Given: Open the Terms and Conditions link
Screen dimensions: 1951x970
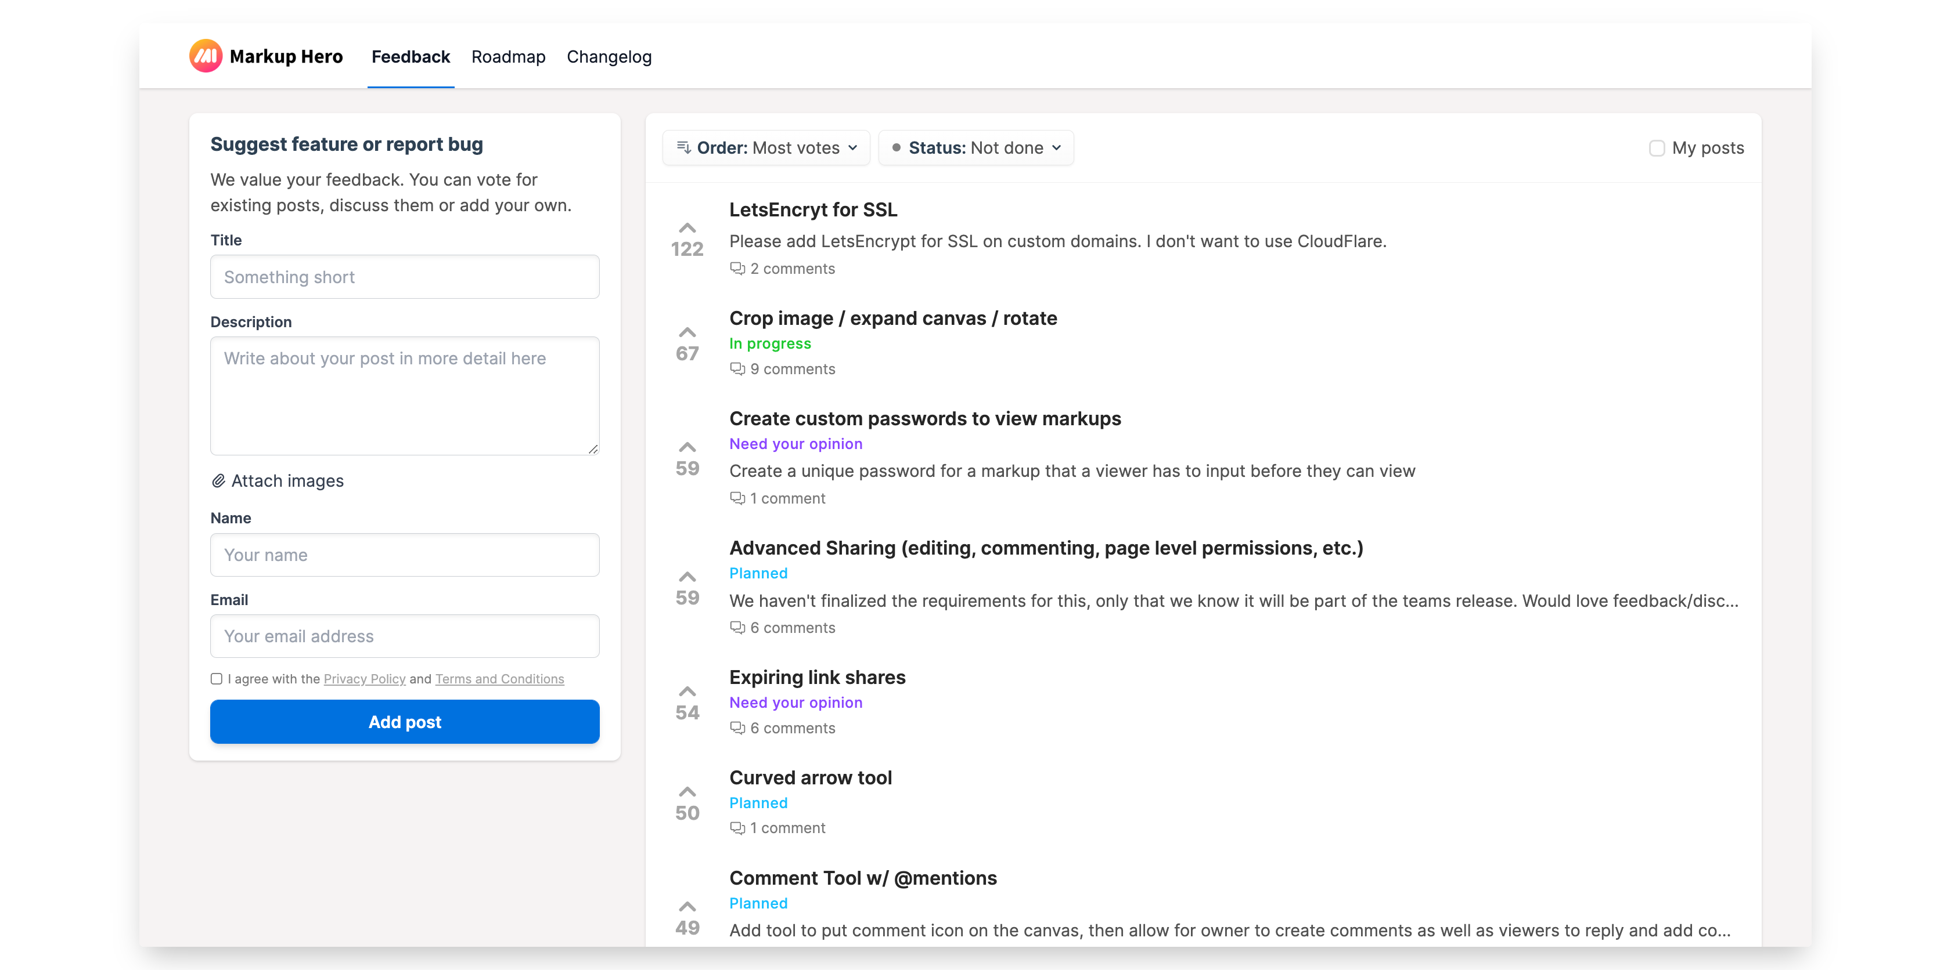Looking at the screenshot, I should point(499,679).
